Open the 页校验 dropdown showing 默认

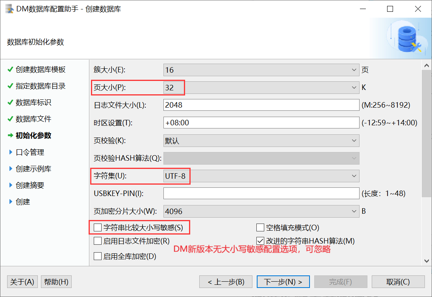pos(261,140)
